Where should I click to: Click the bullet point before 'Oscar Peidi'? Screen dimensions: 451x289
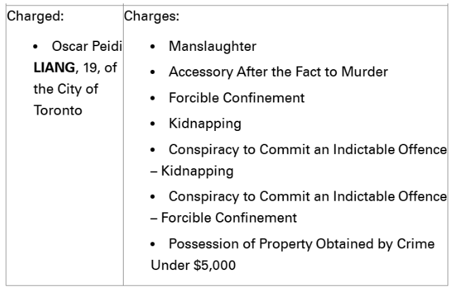tap(35, 47)
